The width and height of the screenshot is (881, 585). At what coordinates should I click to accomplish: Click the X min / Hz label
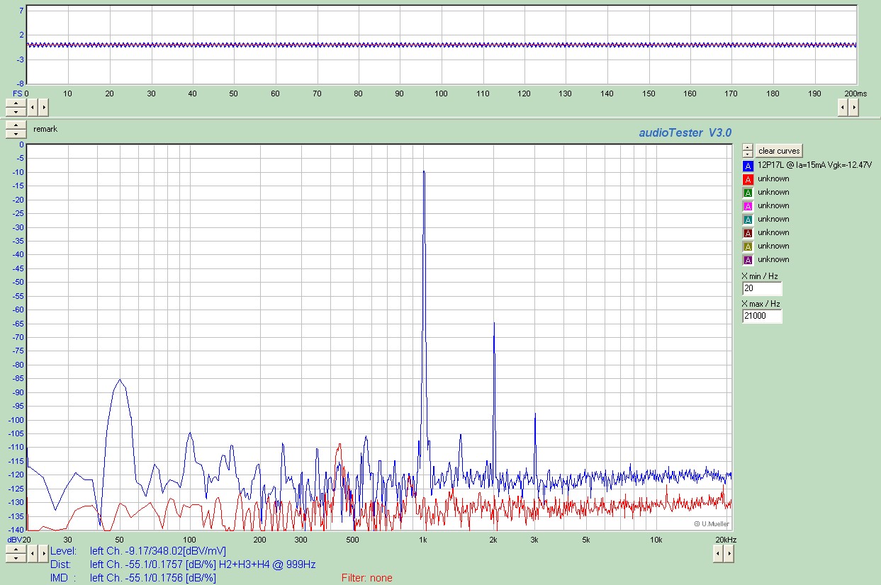click(x=760, y=276)
